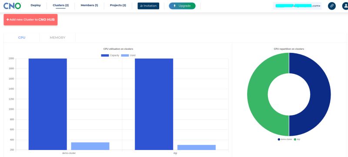Open the Deploy menu
Screen dimensions: 348x157
point(36,5)
